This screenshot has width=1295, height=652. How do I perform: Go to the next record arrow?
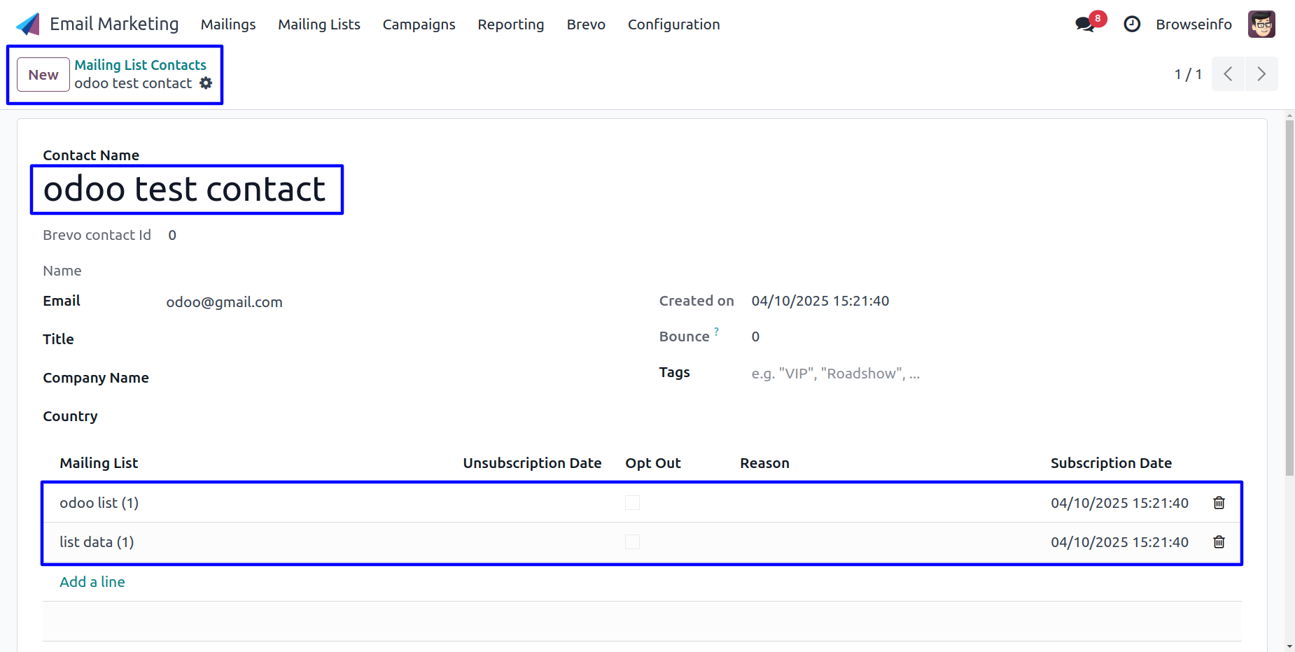pos(1261,74)
